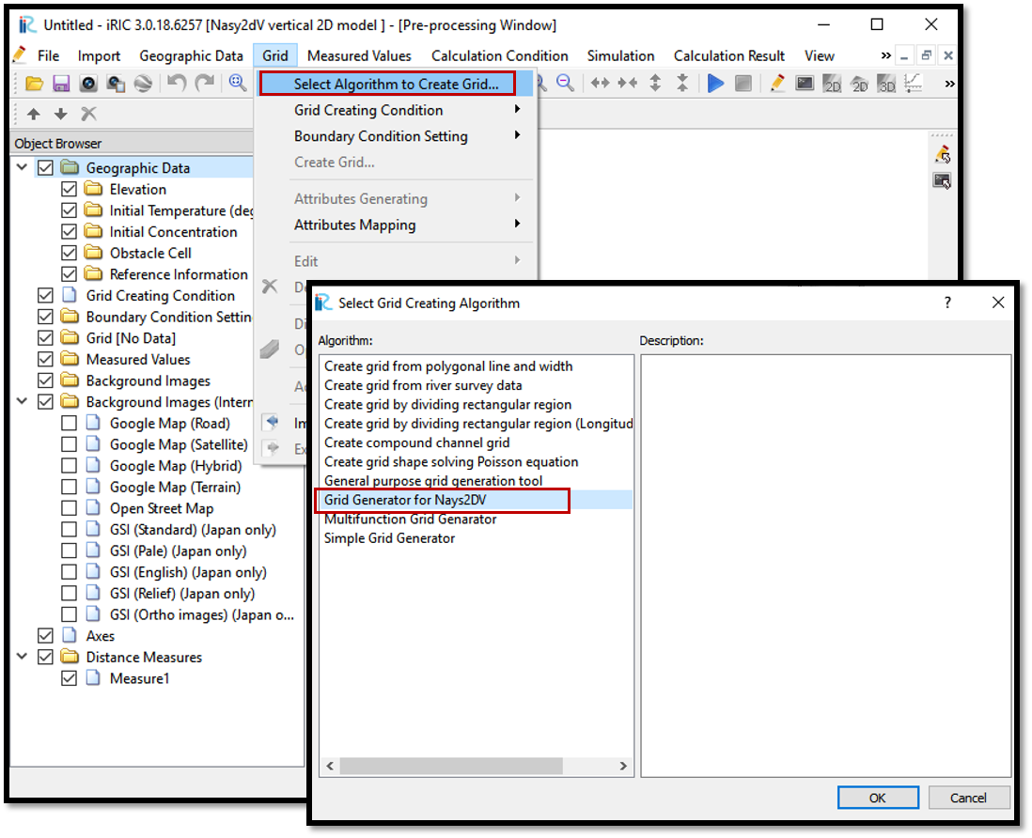The image size is (1032, 838).
Task: Click the undo arrow icon
Action: (177, 83)
